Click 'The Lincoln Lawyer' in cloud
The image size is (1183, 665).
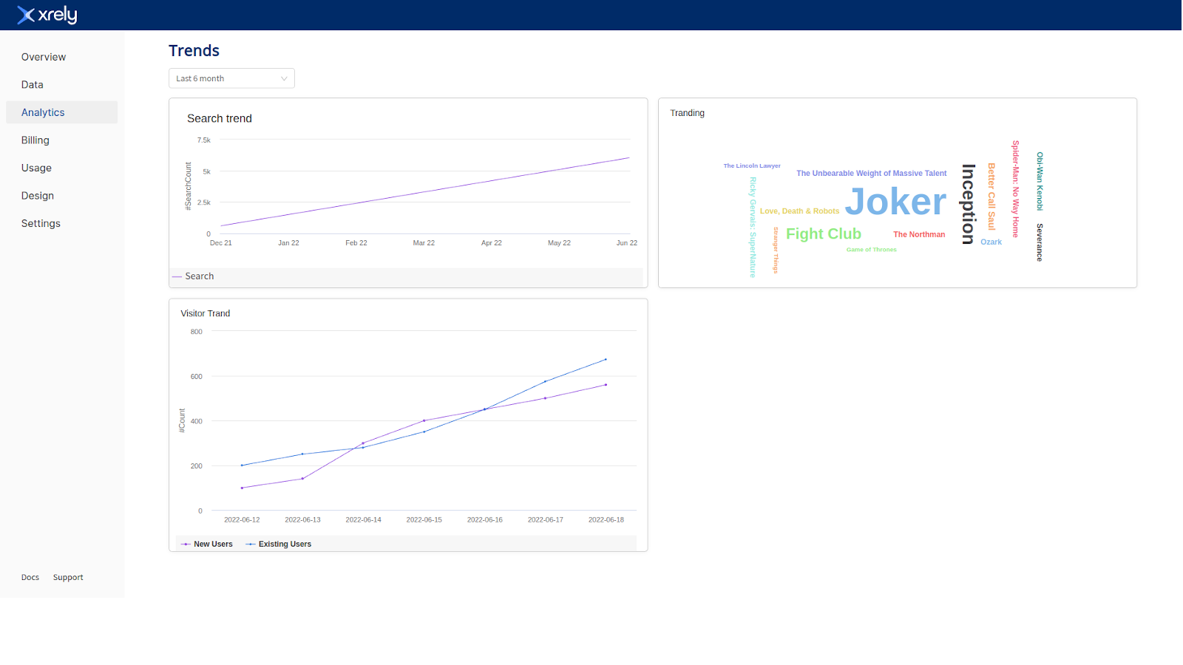[752, 166]
